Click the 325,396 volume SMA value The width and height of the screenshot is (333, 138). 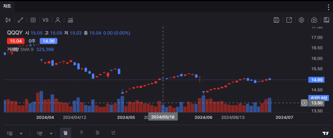point(45,49)
